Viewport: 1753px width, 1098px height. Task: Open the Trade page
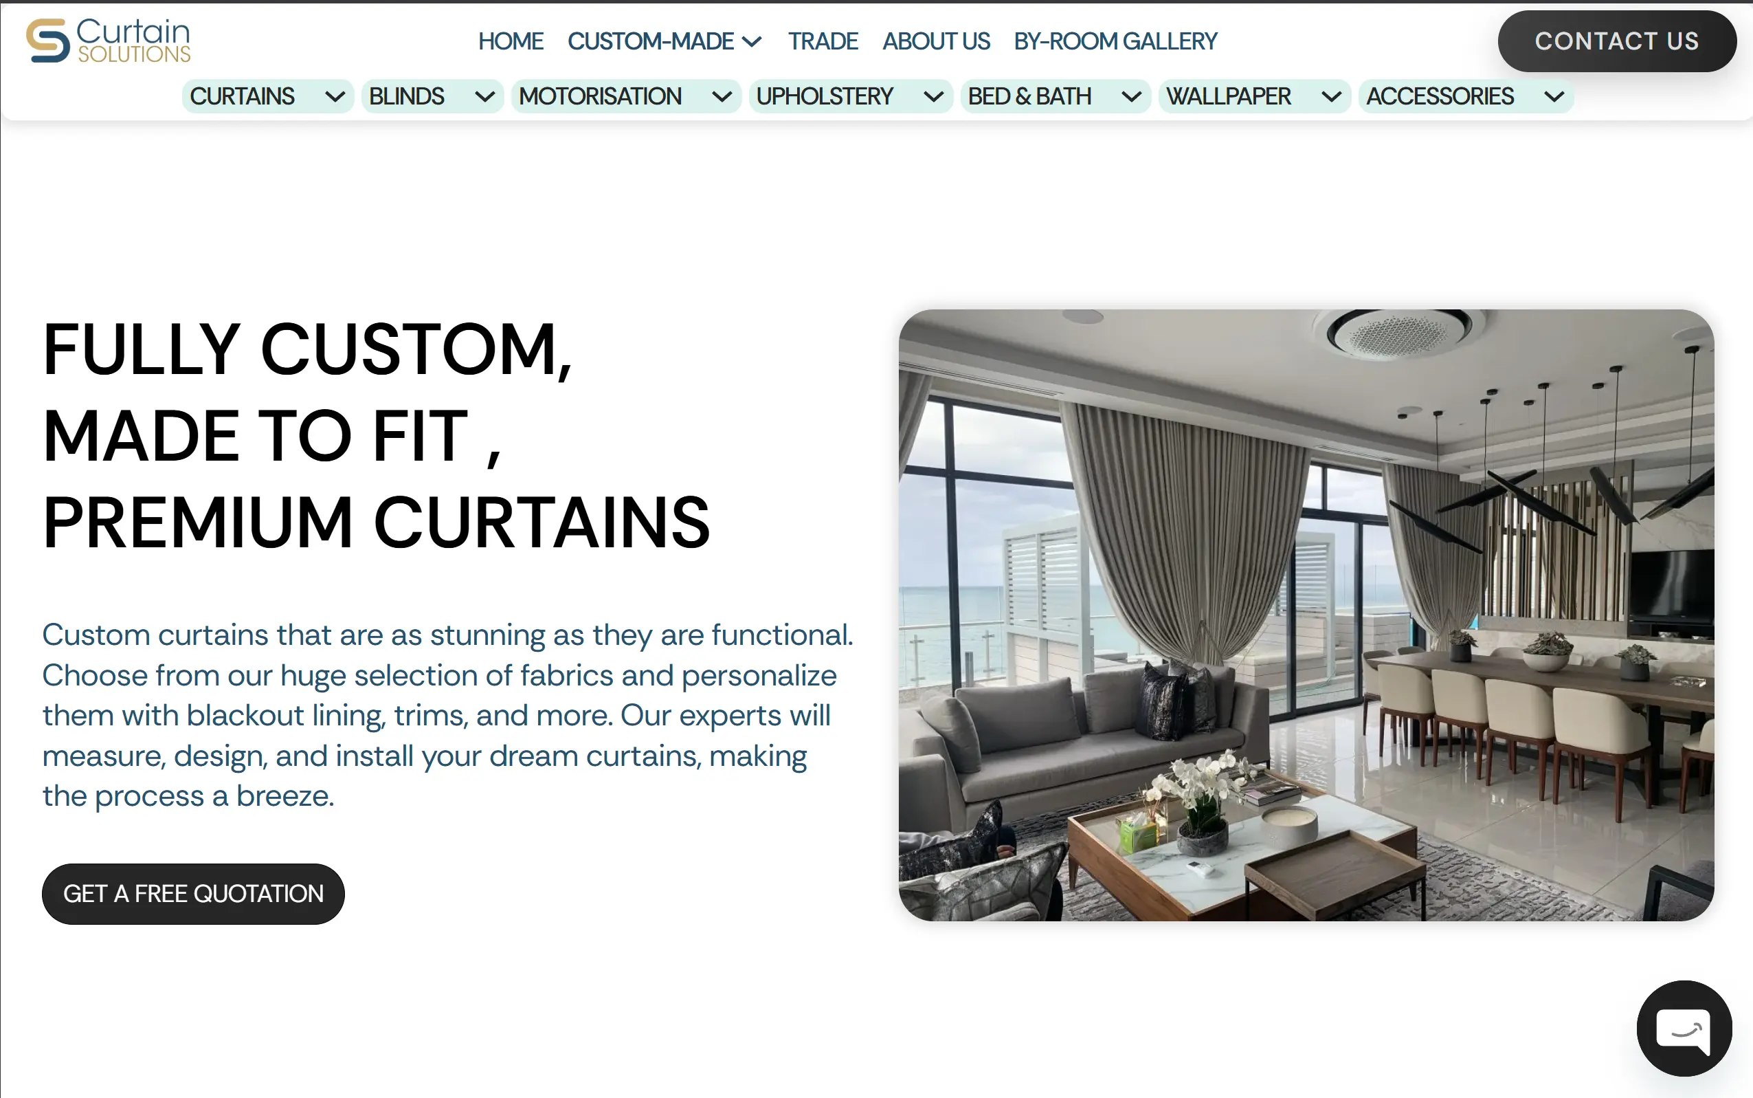[823, 41]
